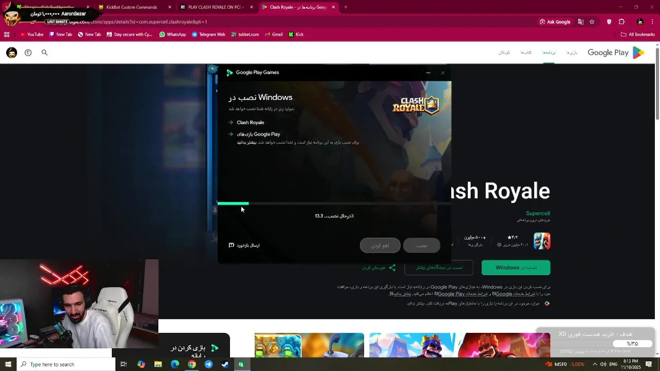
Task: Click the Play Points diamond icon
Action: tap(547, 303)
